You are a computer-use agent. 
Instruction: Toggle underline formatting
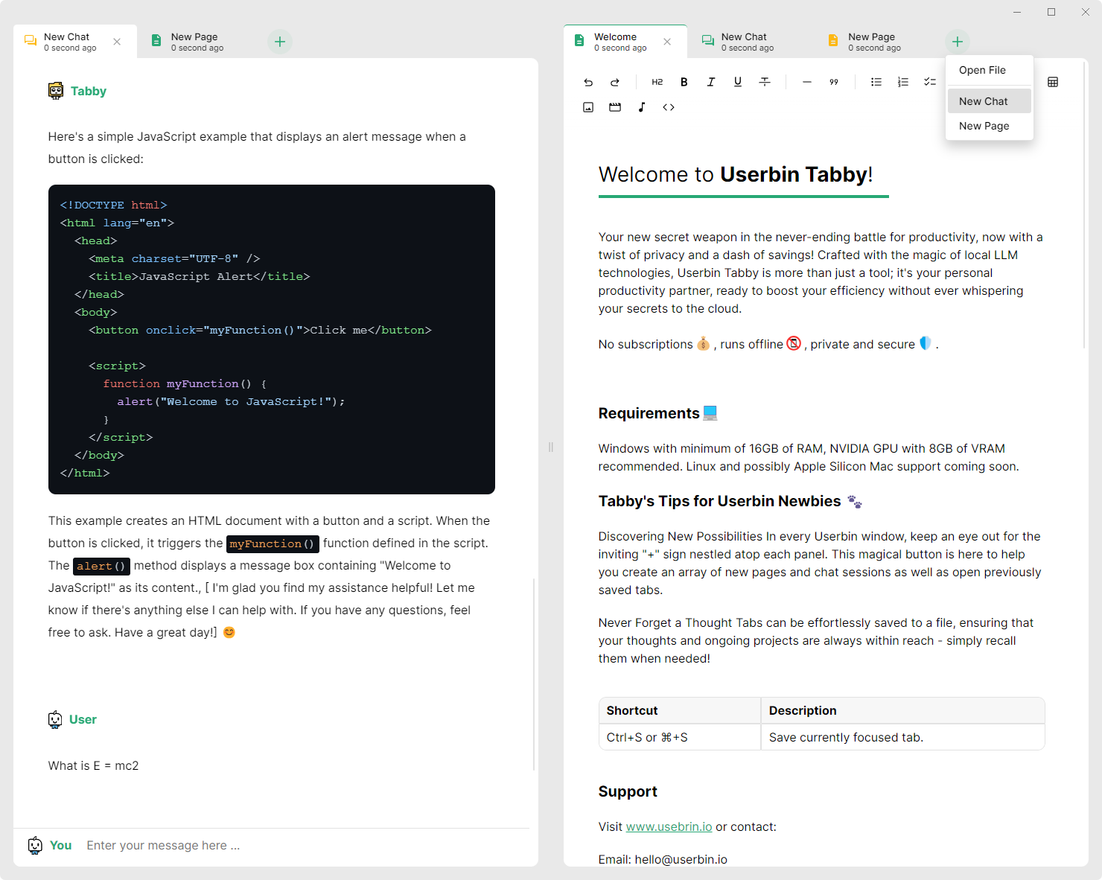click(738, 82)
